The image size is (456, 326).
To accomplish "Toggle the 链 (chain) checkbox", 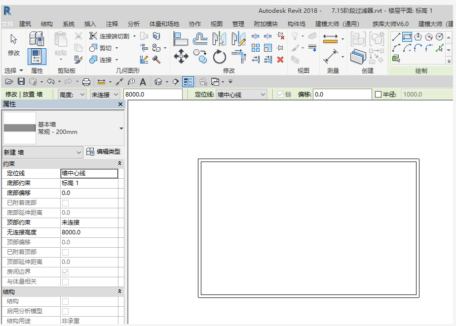I will click(x=280, y=95).
